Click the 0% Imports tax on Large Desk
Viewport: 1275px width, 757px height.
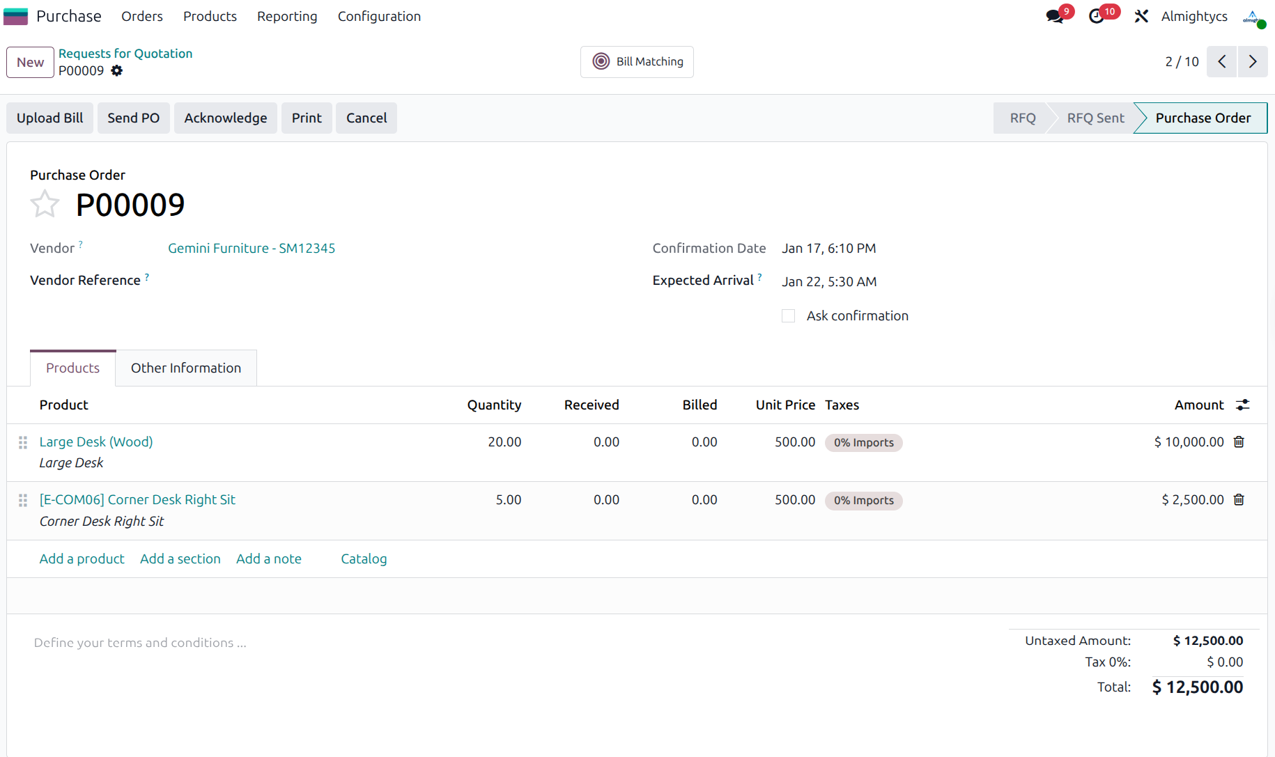pos(864,442)
